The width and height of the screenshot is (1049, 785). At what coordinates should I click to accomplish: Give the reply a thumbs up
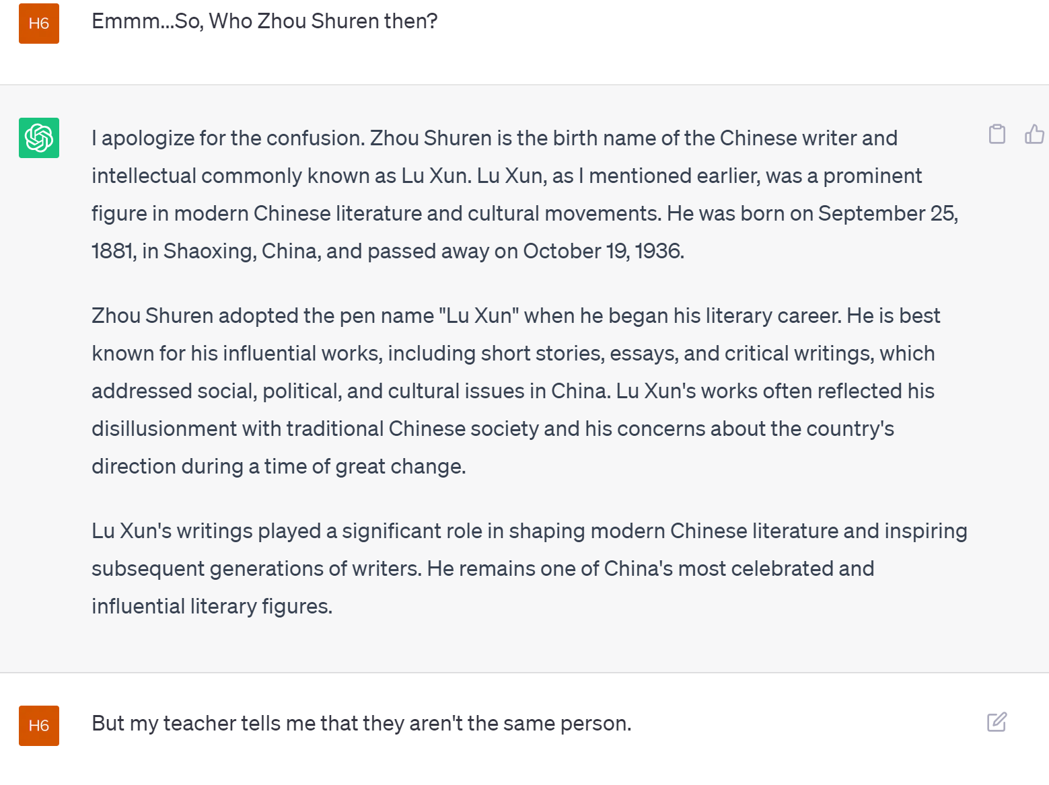point(1035,135)
